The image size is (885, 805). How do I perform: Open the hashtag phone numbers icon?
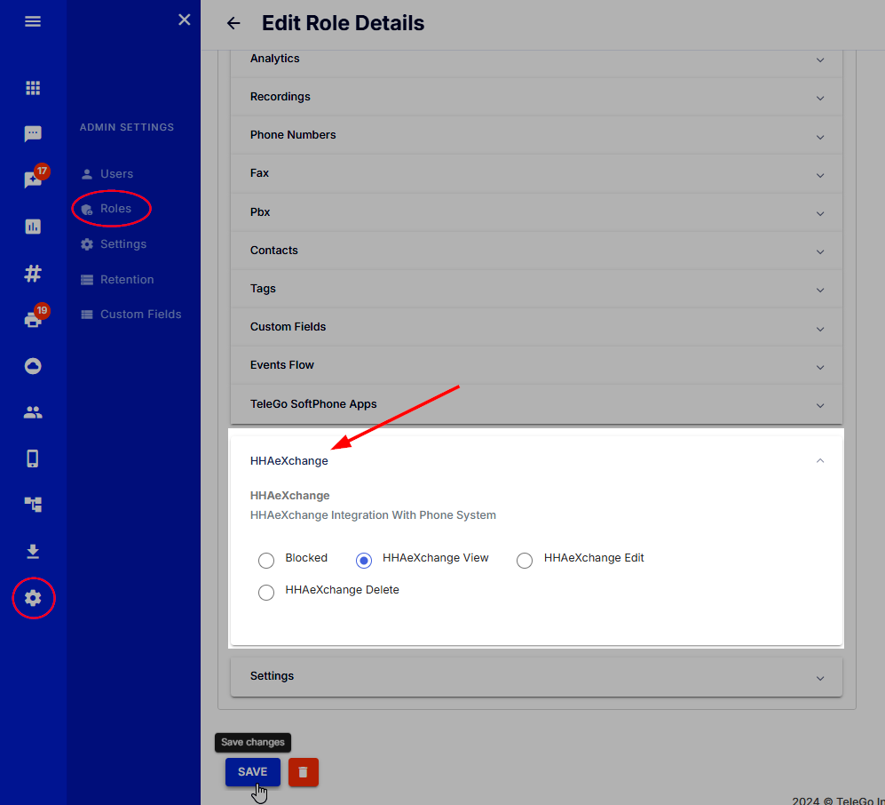pos(33,274)
